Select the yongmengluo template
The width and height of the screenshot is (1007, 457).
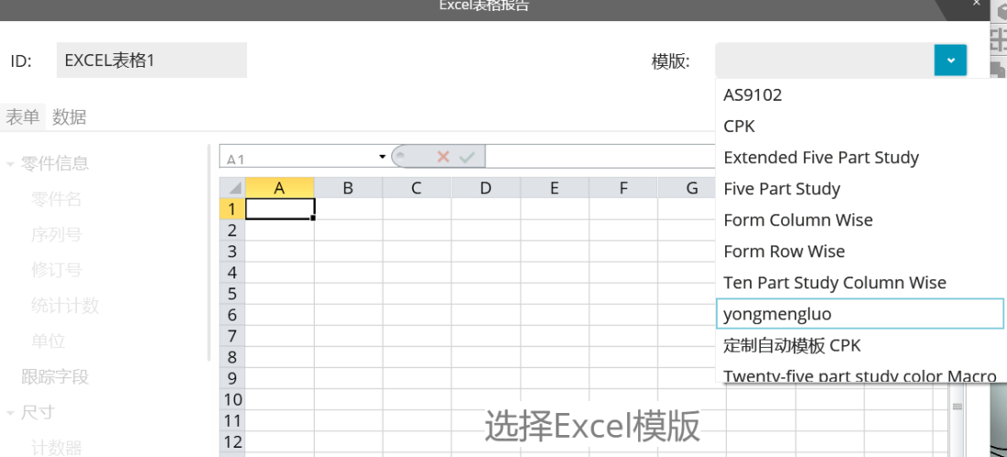[860, 314]
